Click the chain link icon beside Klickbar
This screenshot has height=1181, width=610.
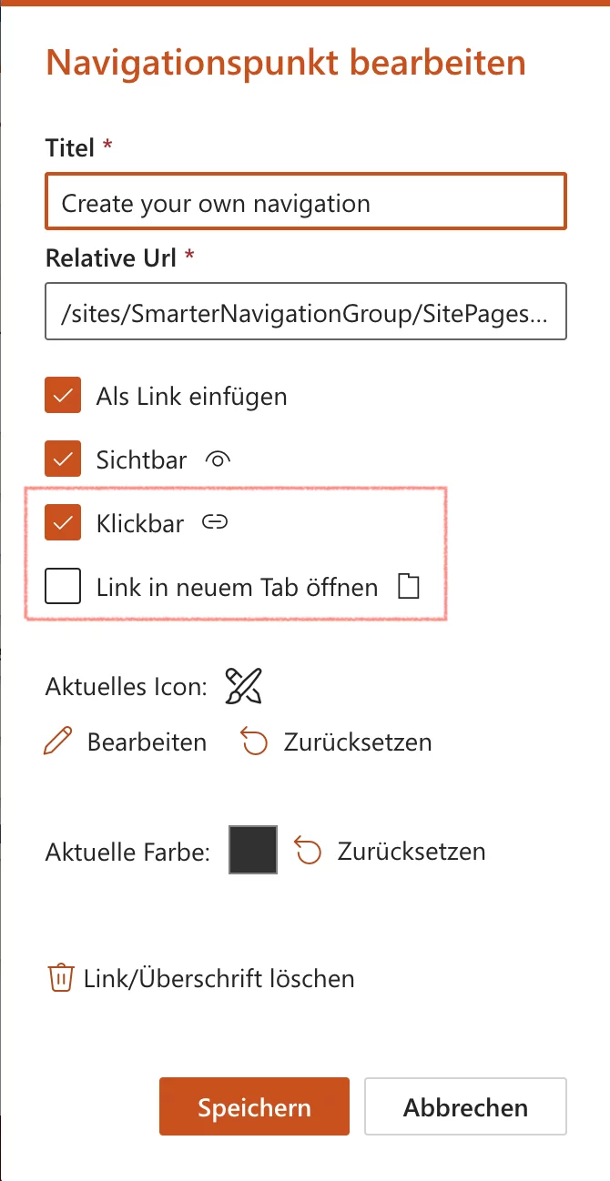click(214, 522)
